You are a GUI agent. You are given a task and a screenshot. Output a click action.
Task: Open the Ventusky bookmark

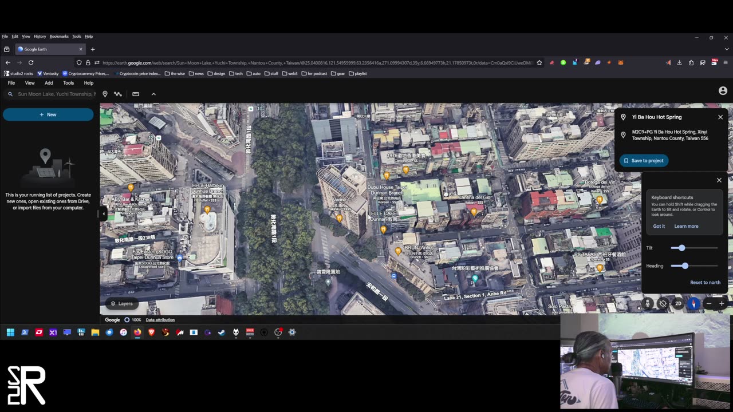[x=48, y=73]
